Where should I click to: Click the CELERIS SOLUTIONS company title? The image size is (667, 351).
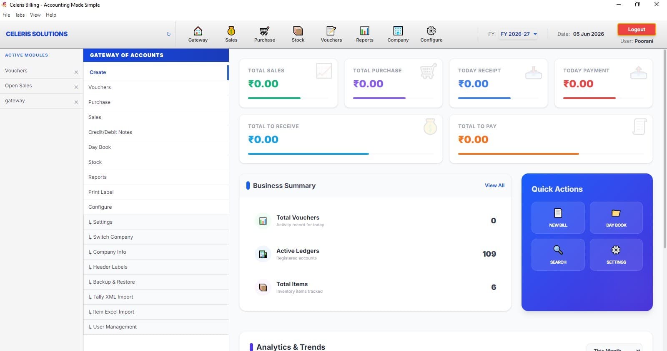[37, 34]
